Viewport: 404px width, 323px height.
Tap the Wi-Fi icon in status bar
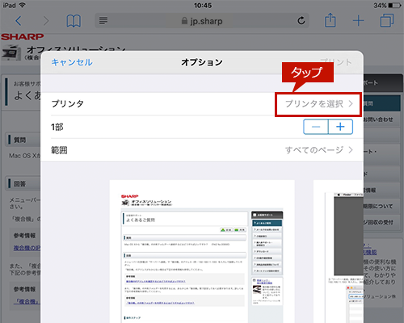click(x=23, y=5)
